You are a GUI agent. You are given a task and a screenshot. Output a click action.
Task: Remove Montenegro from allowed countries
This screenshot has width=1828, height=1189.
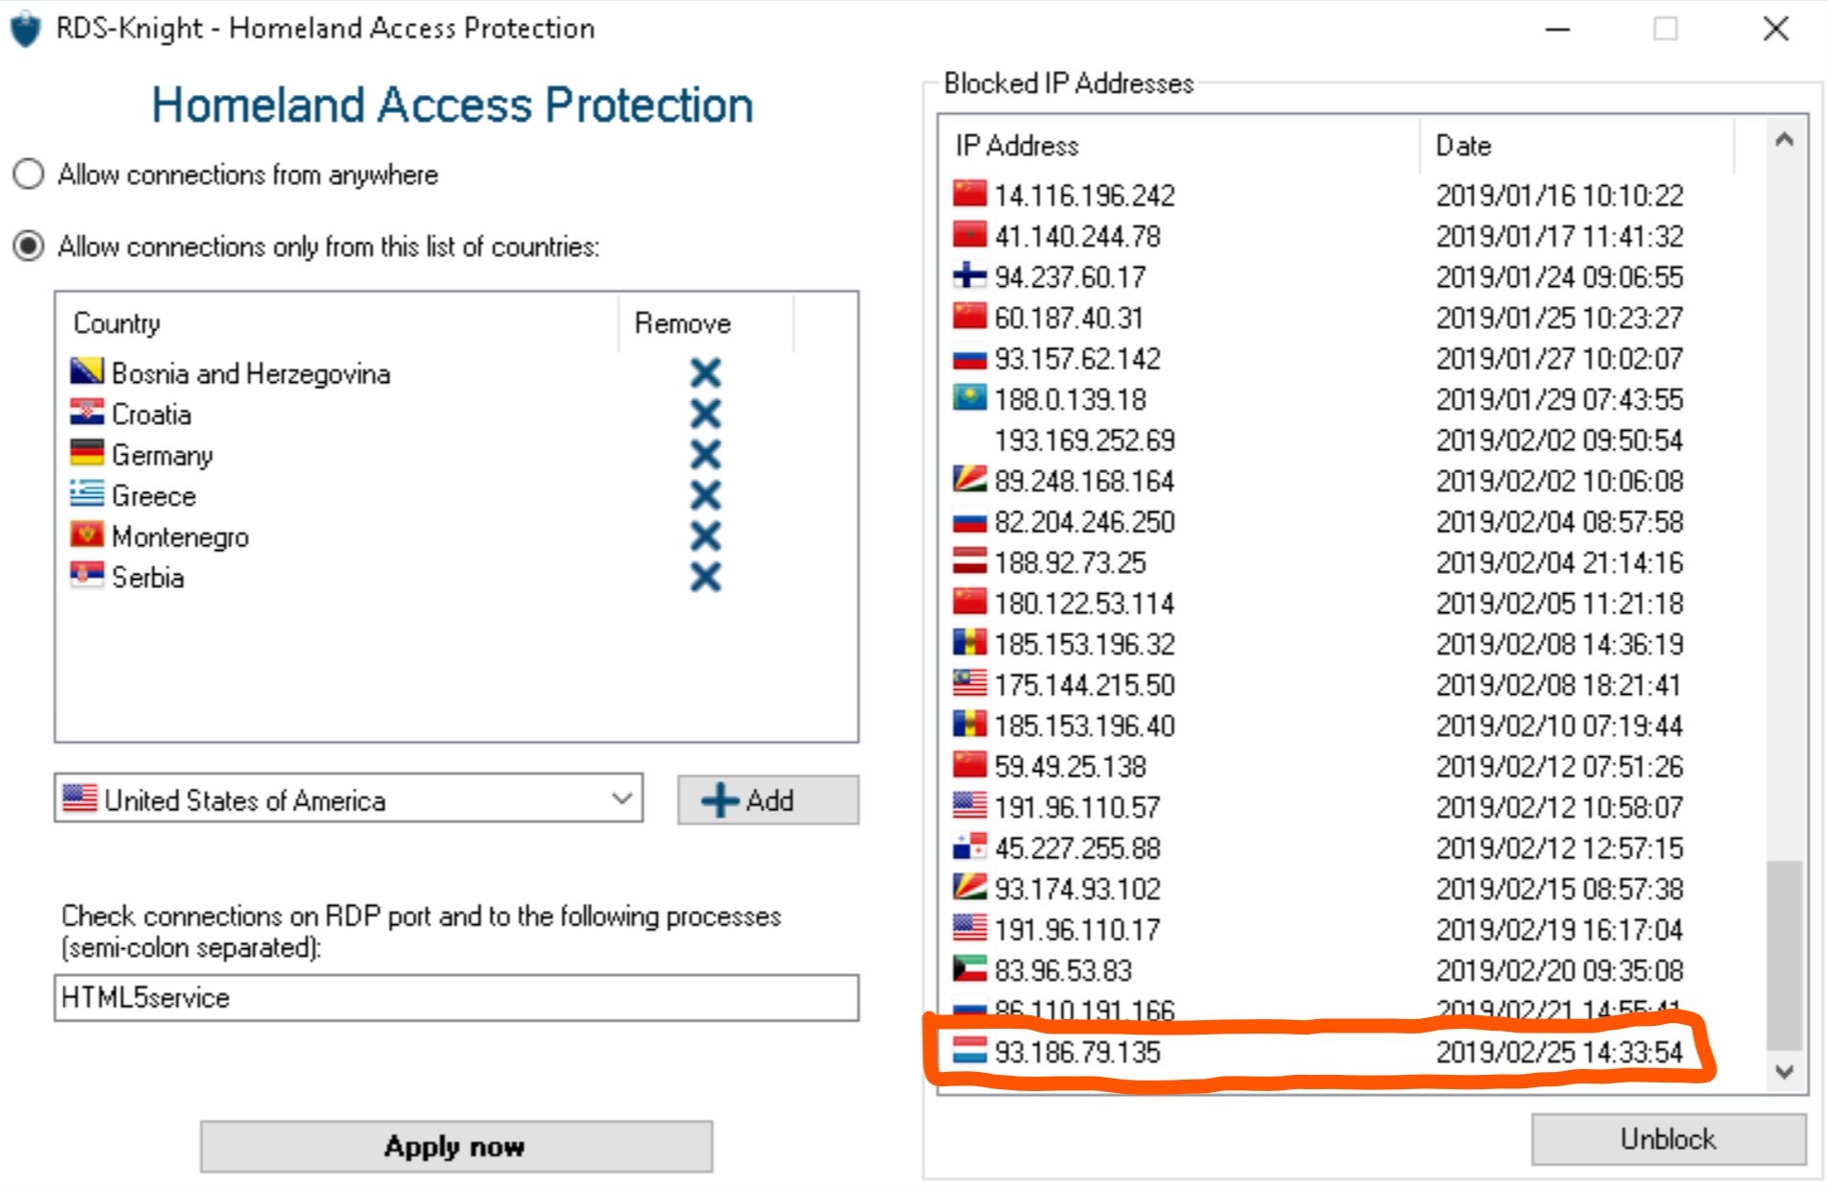(705, 535)
